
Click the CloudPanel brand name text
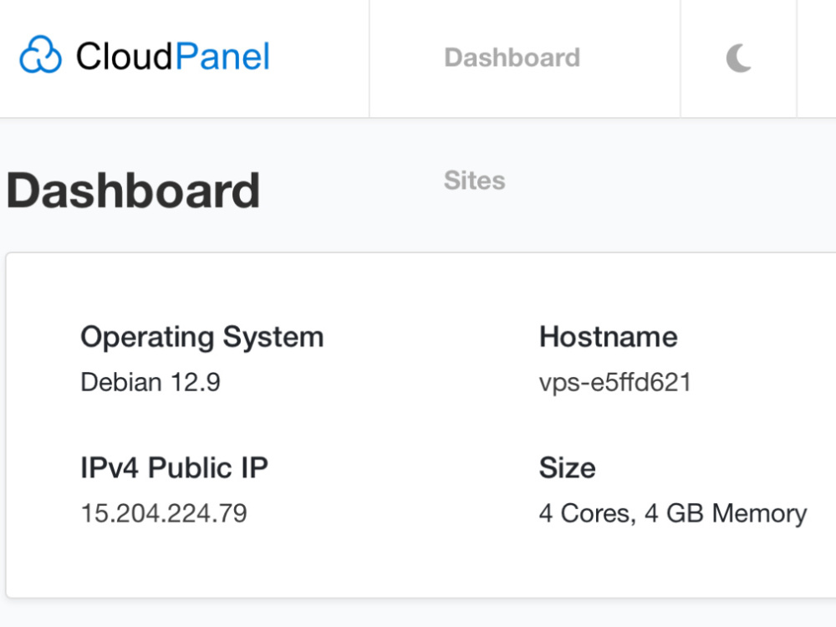click(173, 56)
